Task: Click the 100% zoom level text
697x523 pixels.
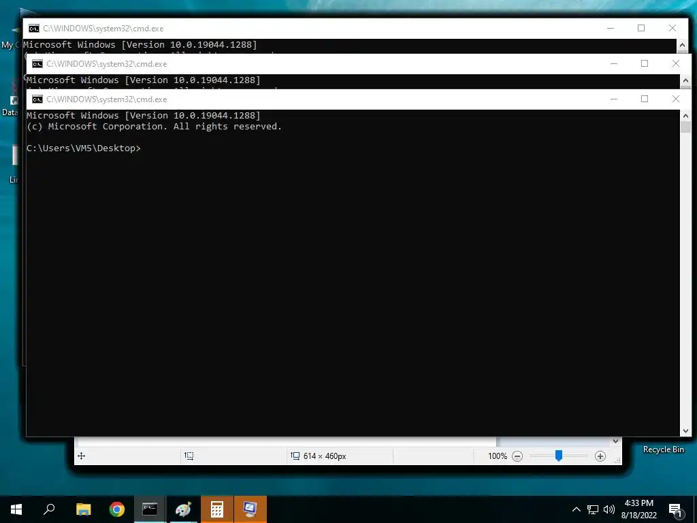Action: pos(498,456)
